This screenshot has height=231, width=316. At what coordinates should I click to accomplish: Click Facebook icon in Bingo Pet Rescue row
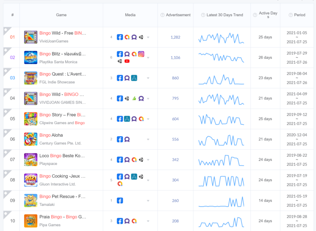120,200
